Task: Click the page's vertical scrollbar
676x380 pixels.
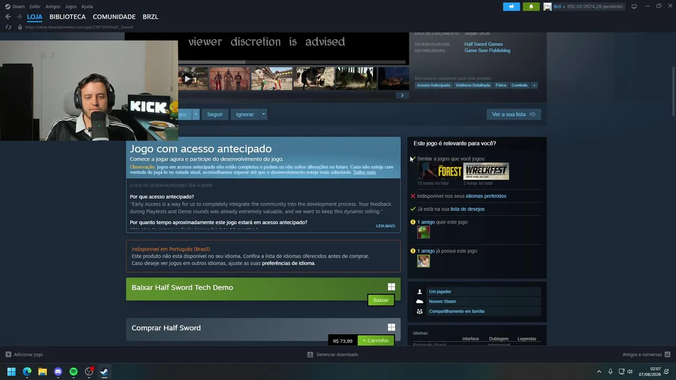Action: [x=673, y=92]
